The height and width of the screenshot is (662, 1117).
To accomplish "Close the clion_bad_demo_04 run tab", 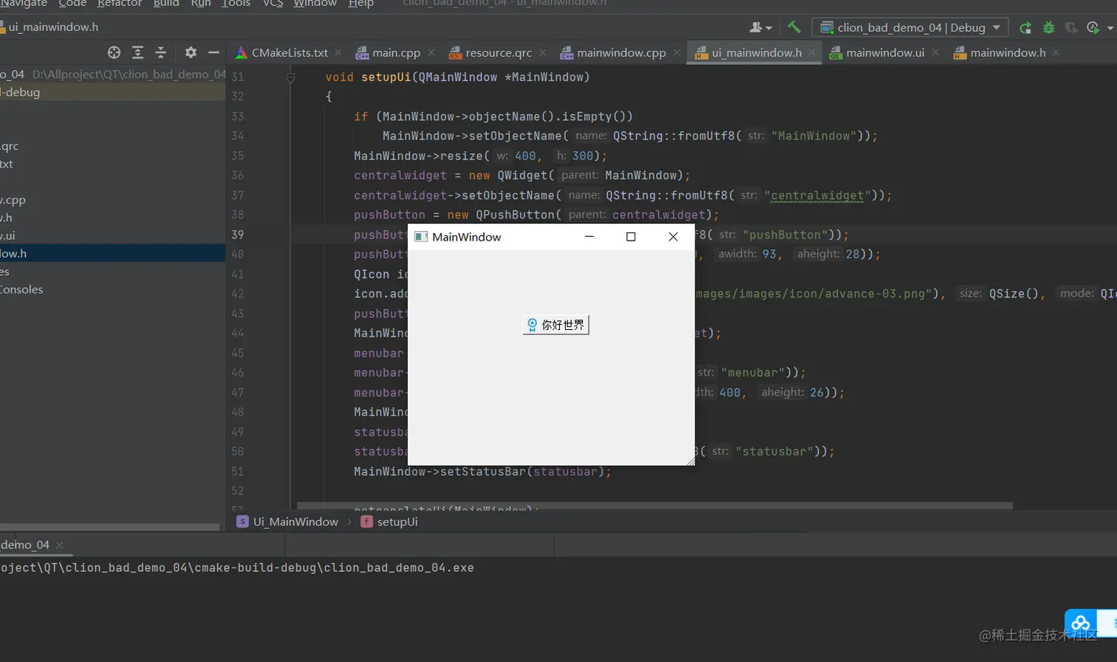I will [60, 545].
